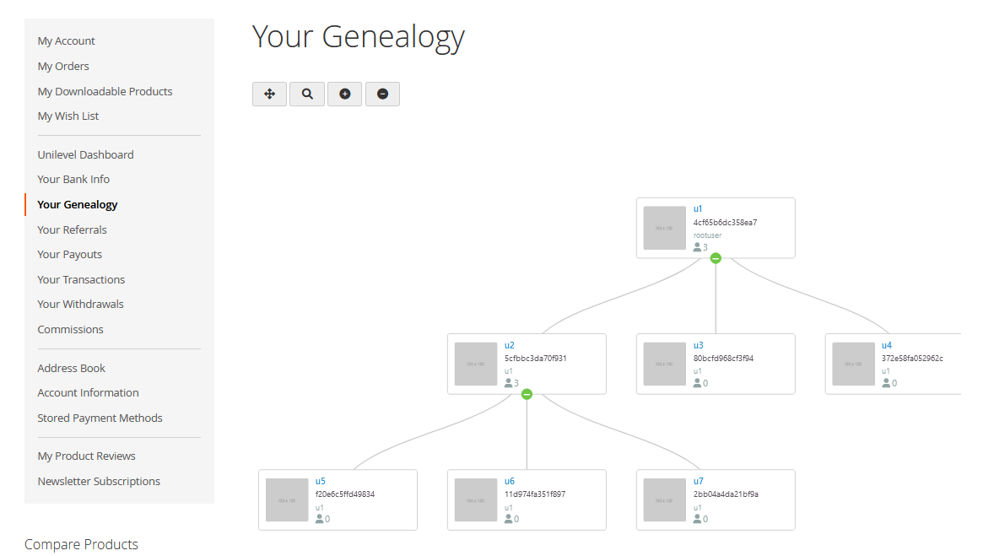
Task: Collapse u1's downline using the green node toggle
Action: pyautogui.click(x=716, y=258)
